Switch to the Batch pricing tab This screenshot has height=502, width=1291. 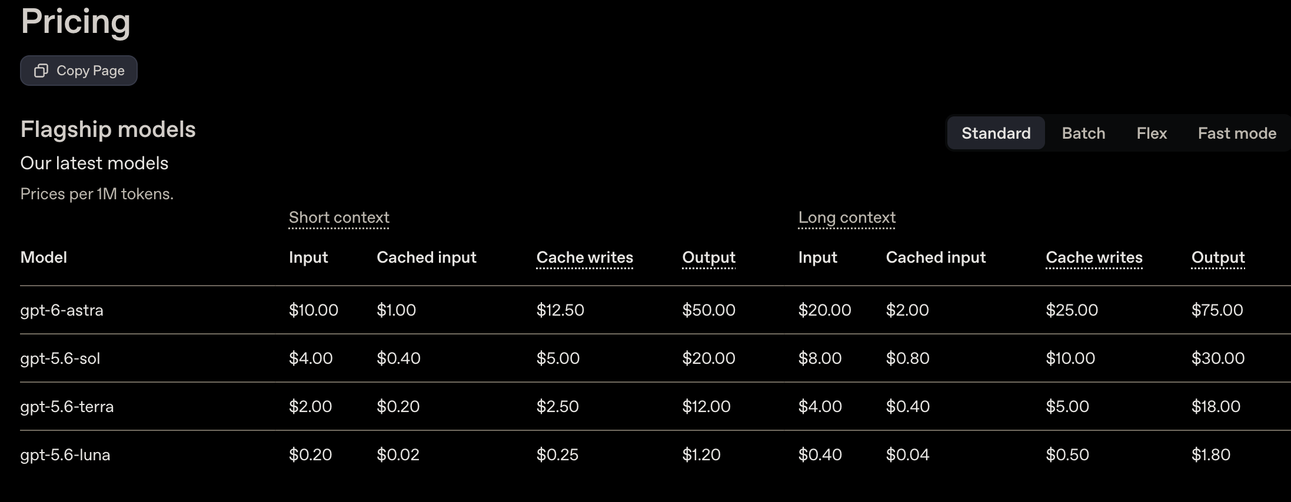1083,133
